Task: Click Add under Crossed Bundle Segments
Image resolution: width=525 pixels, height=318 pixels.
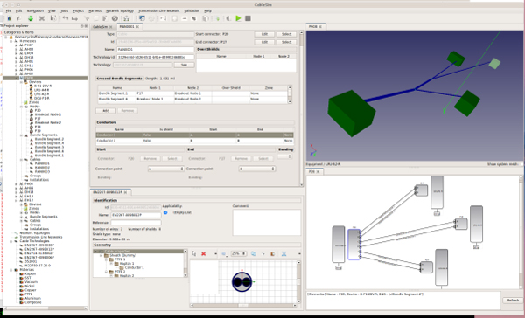Action: pyautogui.click(x=106, y=111)
